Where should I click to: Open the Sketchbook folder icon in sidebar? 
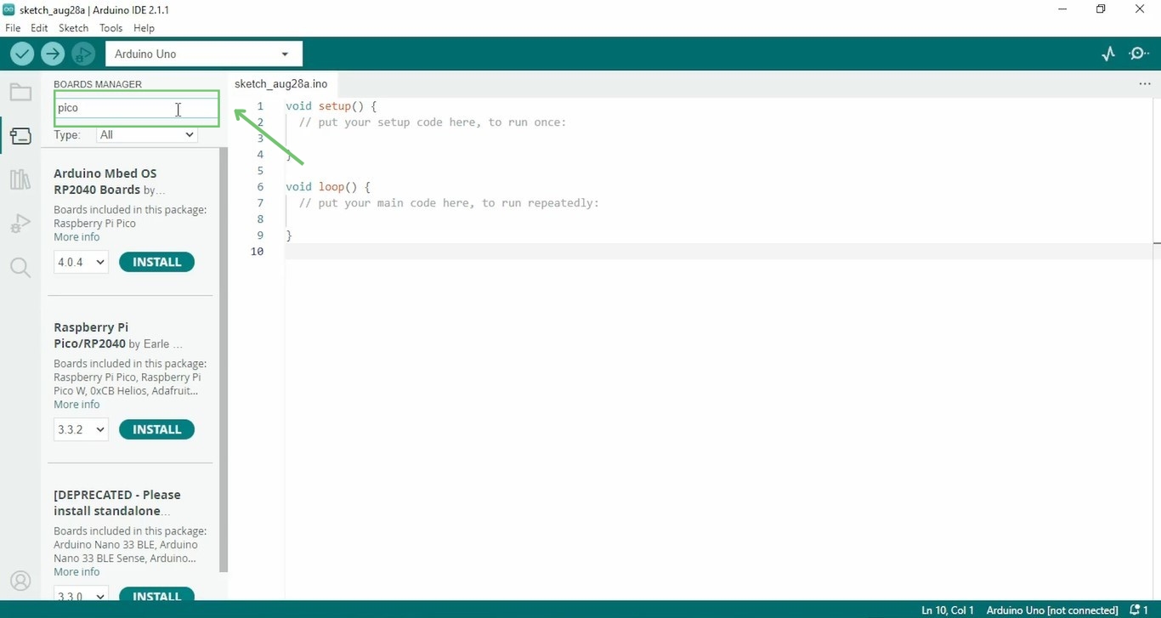(20, 92)
